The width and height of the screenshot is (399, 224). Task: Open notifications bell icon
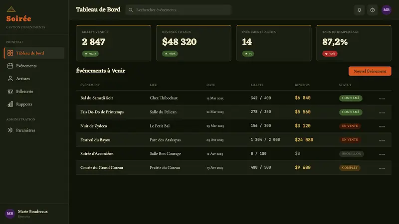tap(359, 10)
